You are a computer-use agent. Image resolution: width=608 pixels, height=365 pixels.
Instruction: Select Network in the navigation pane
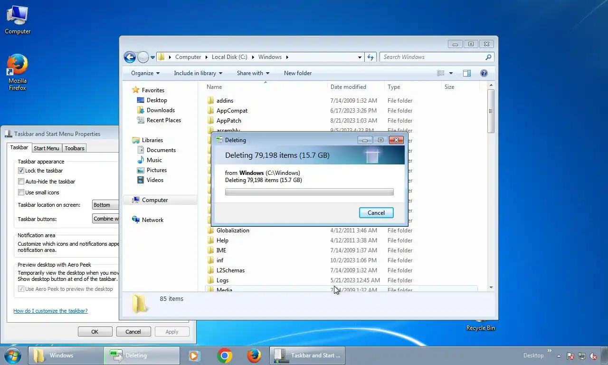[152, 220]
